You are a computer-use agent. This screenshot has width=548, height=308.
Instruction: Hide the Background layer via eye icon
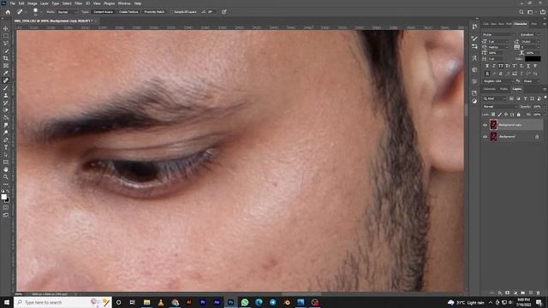485,137
